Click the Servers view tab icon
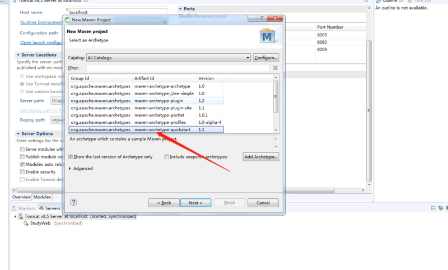Image resolution: width=448 pixels, height=270 pixels. point(41,208)
